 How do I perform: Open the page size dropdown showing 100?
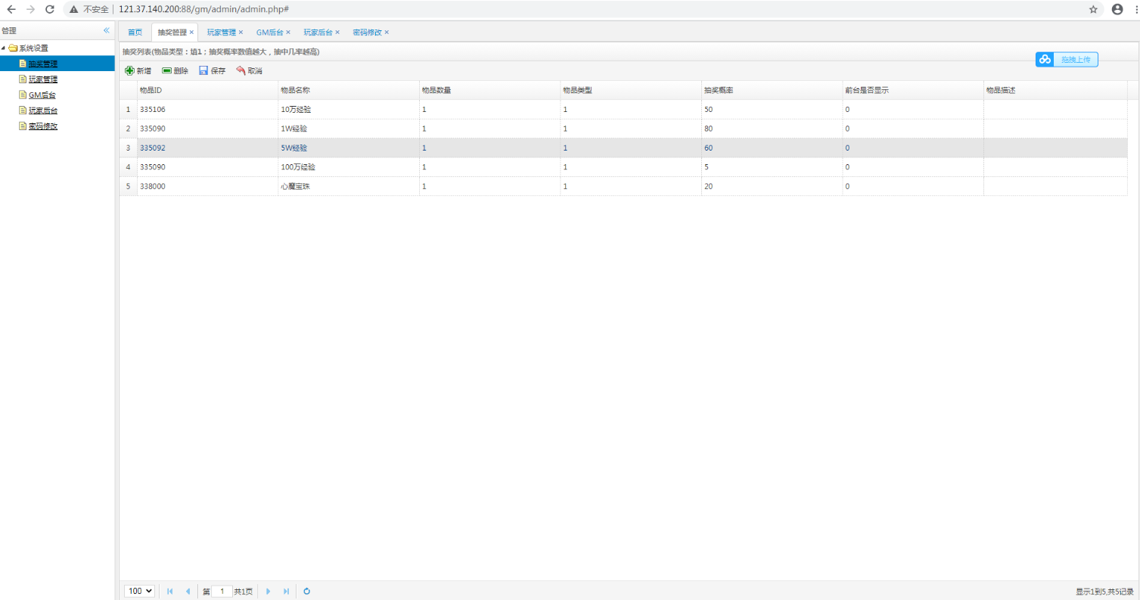click(x=139, y=591)
